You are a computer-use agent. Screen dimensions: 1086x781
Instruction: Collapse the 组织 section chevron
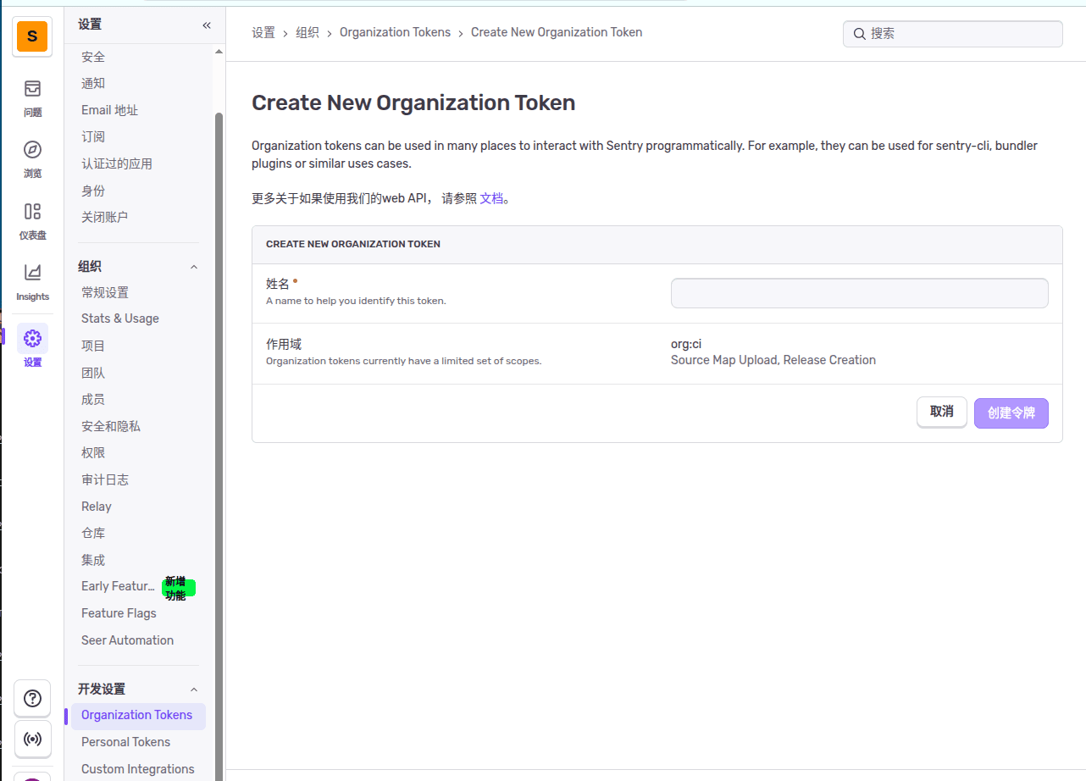coord(194,266)
